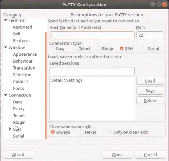The image size is (169, 161).
Task: Open the Behaviour settings panel
Action: [x=23, y=61]
